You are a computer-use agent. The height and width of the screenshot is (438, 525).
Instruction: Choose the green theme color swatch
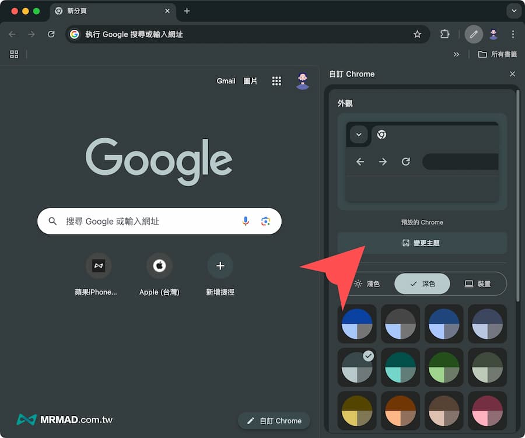pos(444,367)
